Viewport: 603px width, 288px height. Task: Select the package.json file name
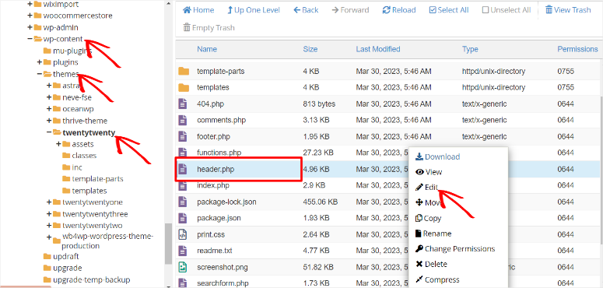tap(219, 218)
